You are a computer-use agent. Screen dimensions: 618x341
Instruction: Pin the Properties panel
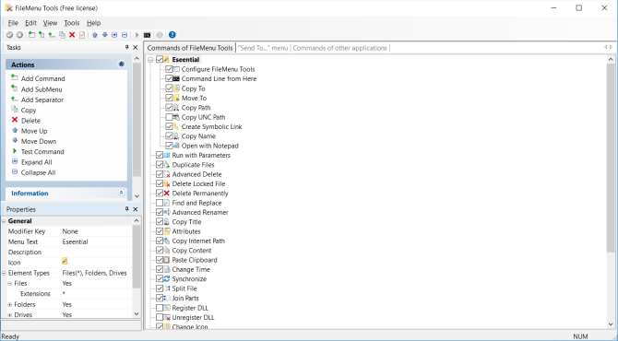(x=127, y=209)
